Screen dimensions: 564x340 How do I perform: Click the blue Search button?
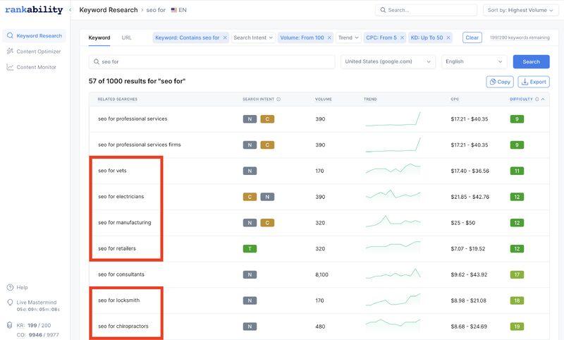click(531, 61)
